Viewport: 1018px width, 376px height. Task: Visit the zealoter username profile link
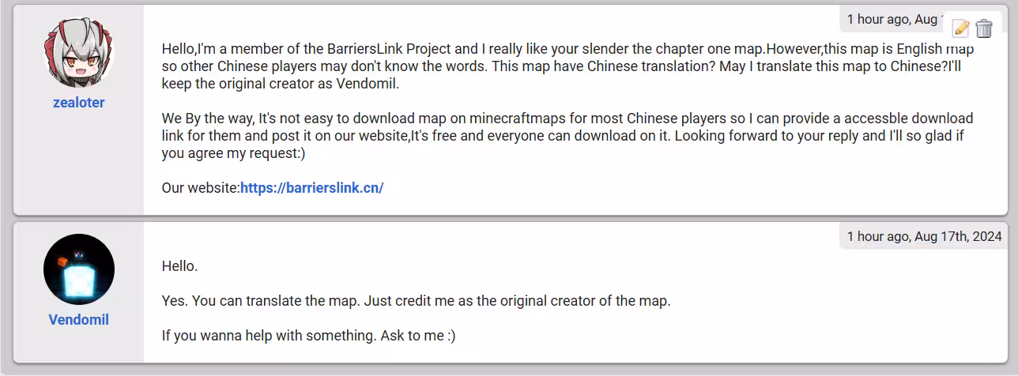pyautogui.click(x=79, y=103)
